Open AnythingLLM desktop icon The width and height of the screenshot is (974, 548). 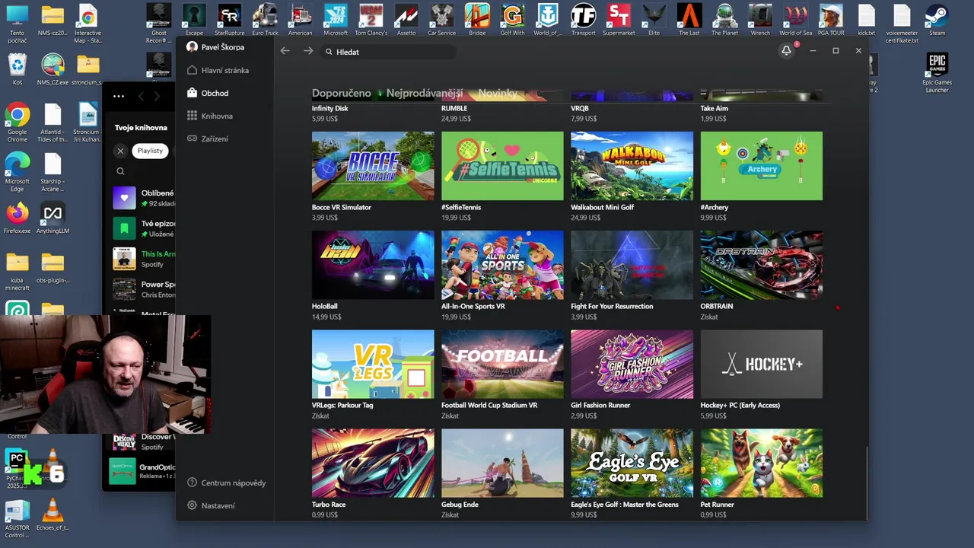(x=53, y=218)
